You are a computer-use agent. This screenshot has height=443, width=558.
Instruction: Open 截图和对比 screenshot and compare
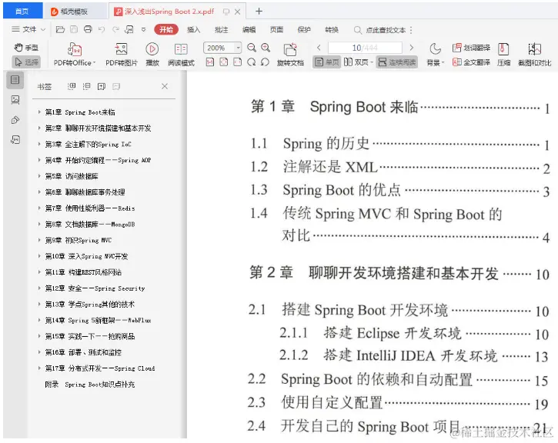click(534, 55)
